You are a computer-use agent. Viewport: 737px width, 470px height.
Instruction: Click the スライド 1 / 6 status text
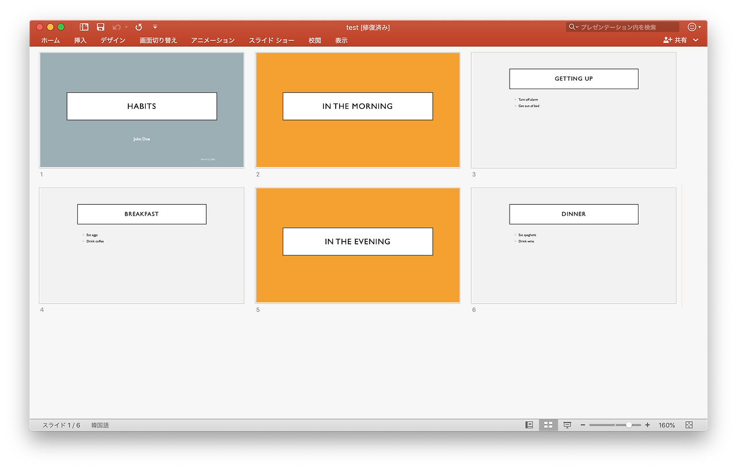[x=61, y=425]
